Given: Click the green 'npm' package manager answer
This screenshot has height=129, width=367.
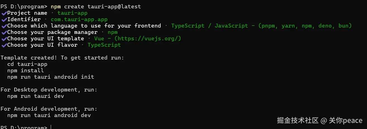Looking at the screenshot, I should (112, 32).
